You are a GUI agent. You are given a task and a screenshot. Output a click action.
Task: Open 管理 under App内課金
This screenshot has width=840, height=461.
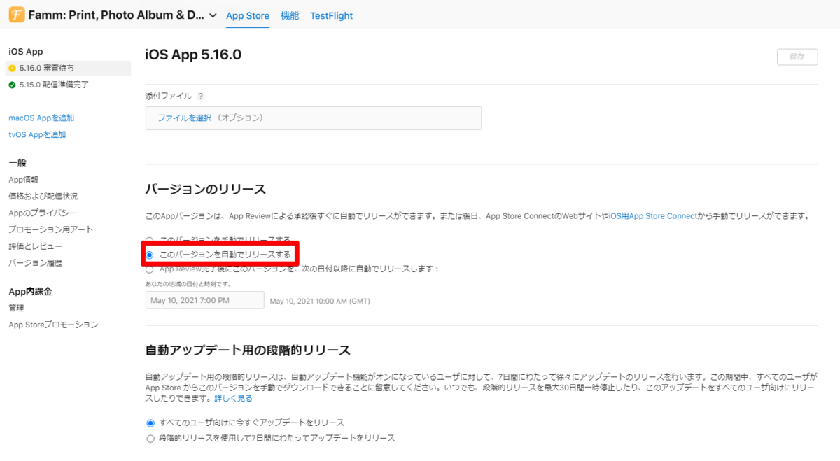[16, 308]
